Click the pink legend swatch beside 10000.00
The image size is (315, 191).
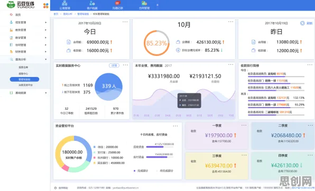[x=95, y=158]
